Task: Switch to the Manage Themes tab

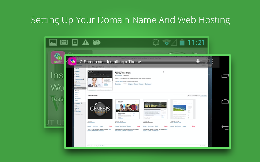Action: (x=98, y=67)
